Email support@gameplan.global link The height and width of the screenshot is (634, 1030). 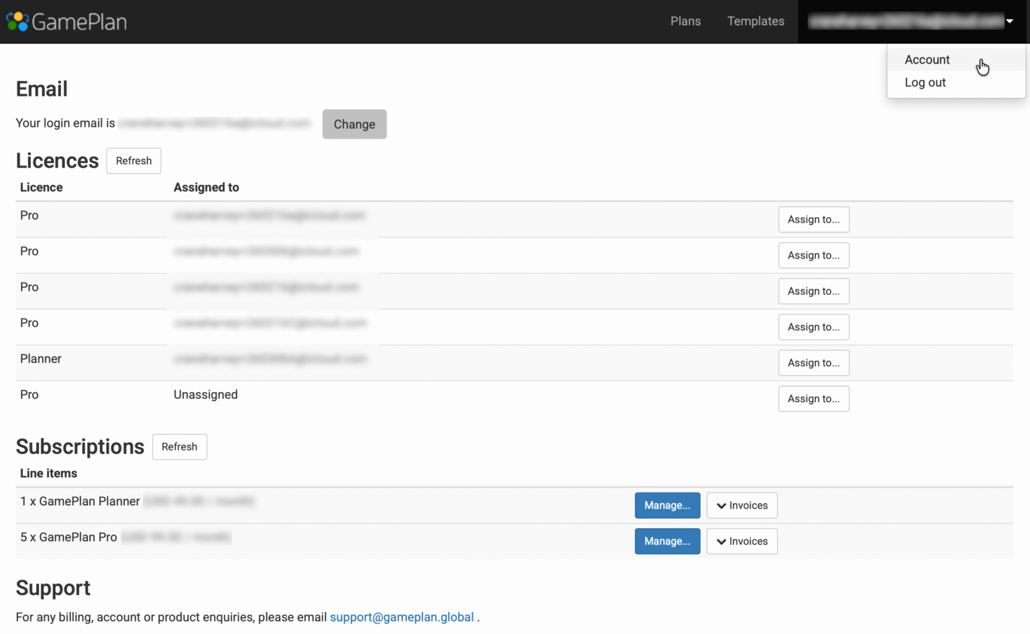401,617
